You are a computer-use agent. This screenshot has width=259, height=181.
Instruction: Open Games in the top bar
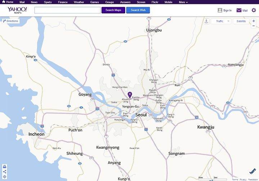pyautogui.click(x=95, y=2)
